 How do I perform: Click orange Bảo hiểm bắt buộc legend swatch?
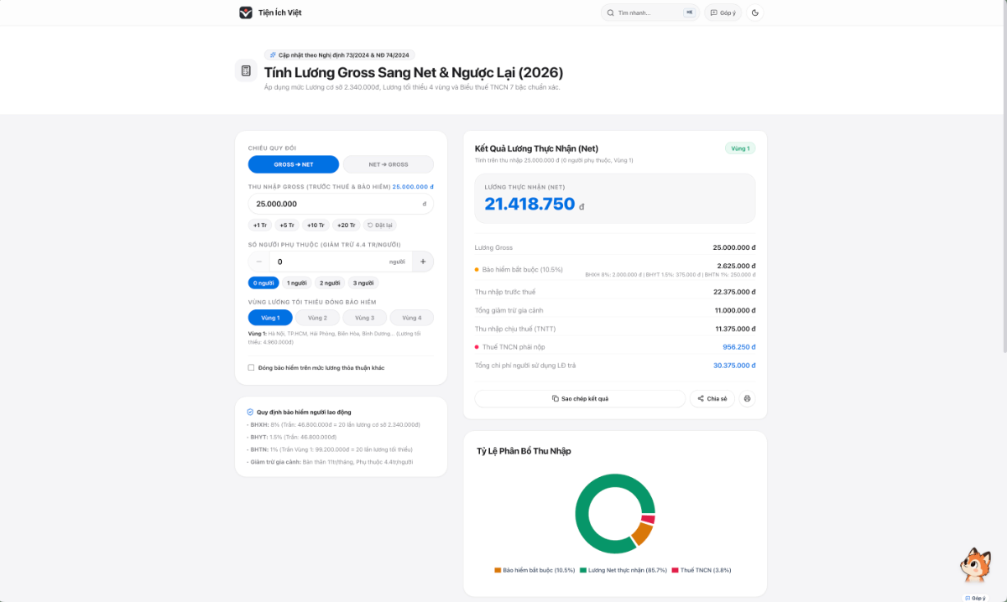[498, 570]
